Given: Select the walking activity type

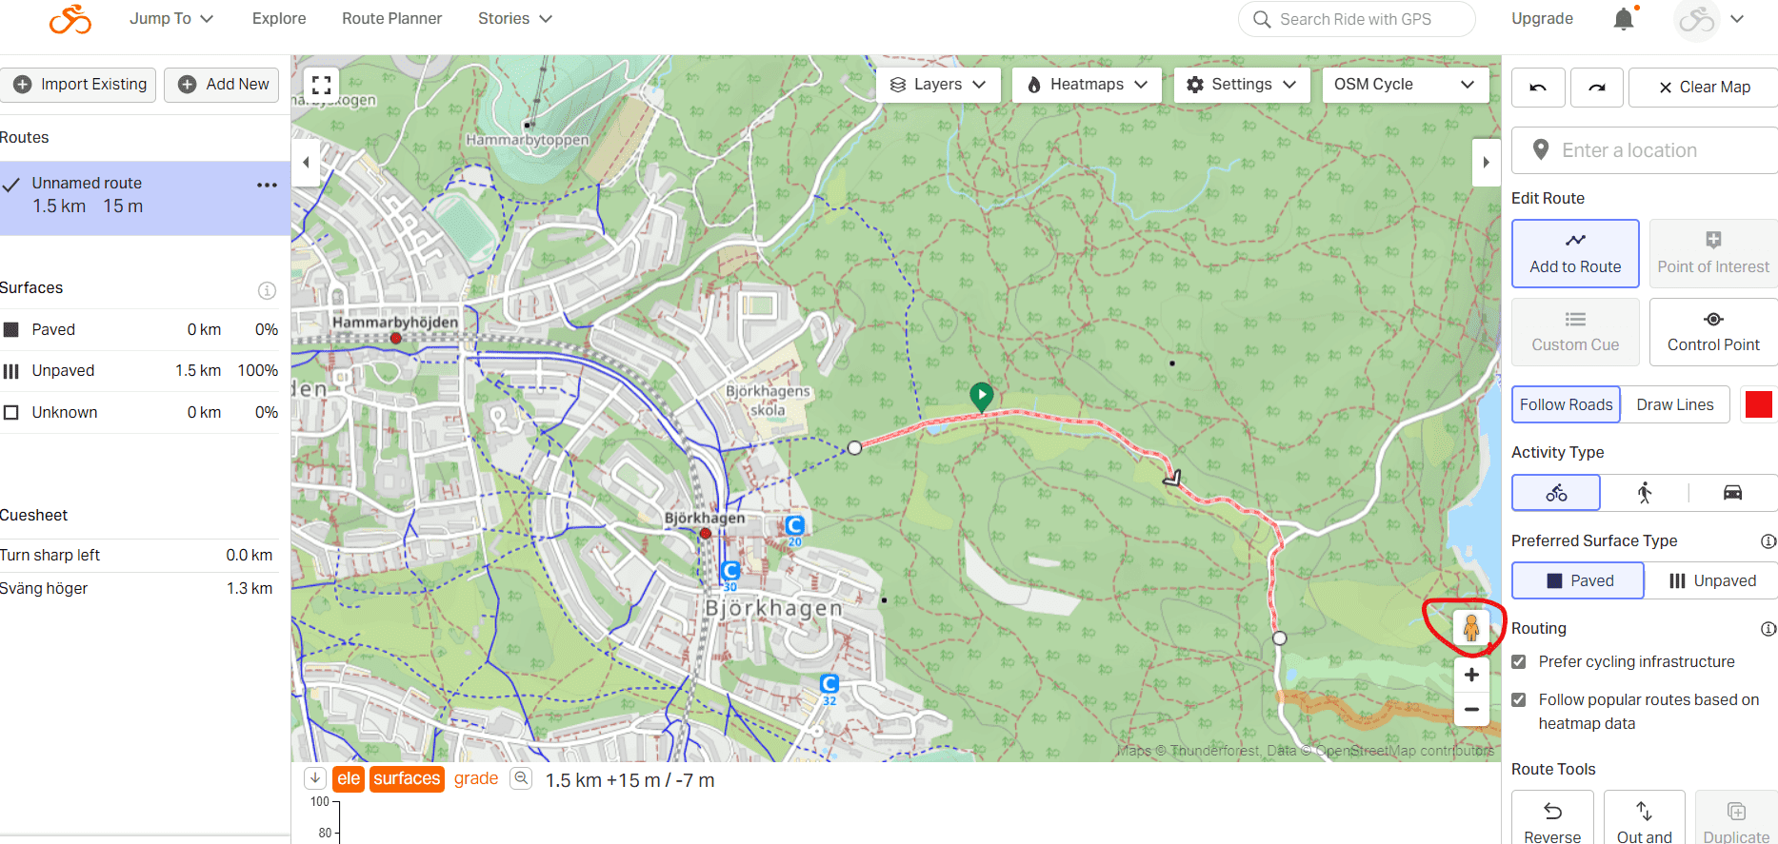Looking at the screenshot, I should click(1644, 493).
